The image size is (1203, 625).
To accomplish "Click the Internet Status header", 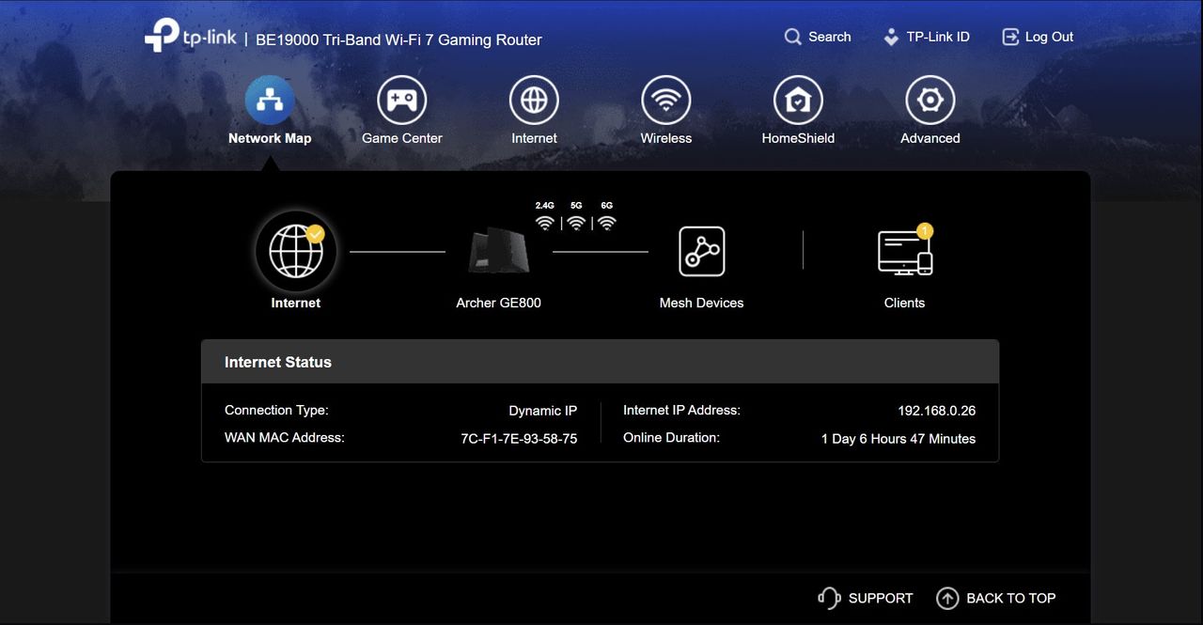I will tap(600, 362).
